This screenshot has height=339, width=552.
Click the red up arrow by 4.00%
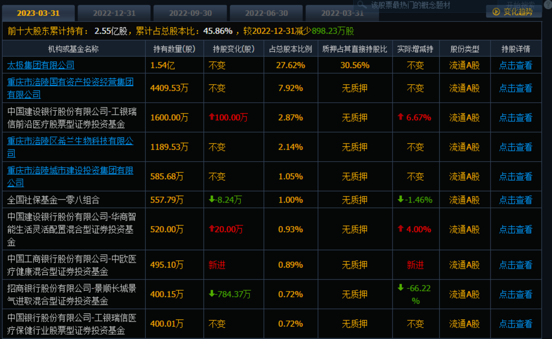click(401, 229)
